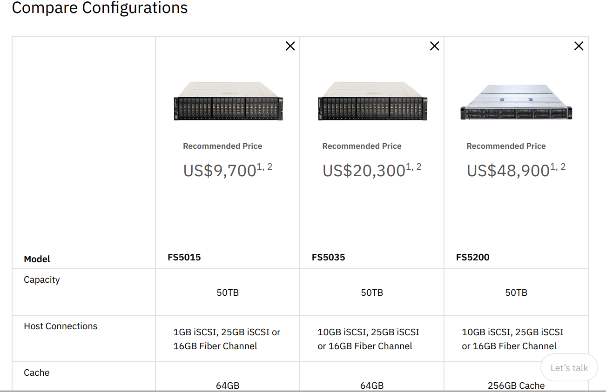Select the FS5035 model name
Screen dimensions: 606x392
tap(329, 257)
